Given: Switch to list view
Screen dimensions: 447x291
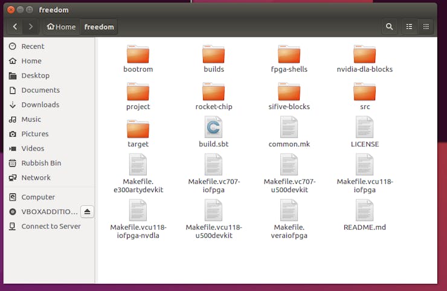Looking at the screenshot, I should 409,27.
